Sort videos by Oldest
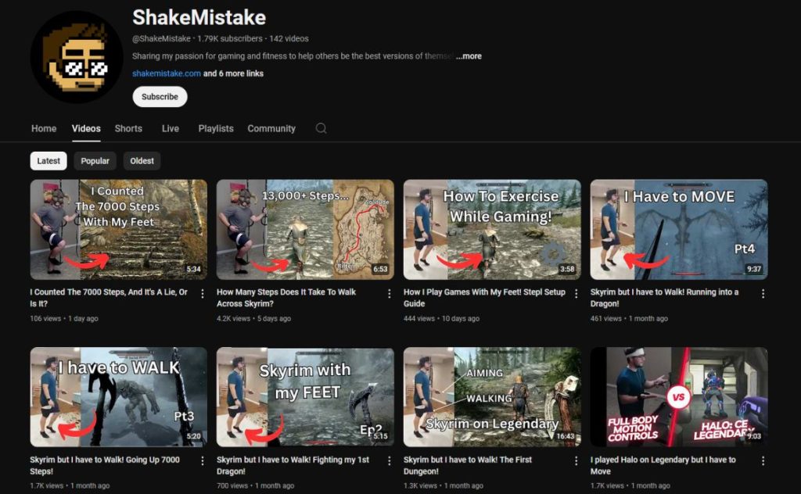The height and width of the screenshot is (494, 801). coord(142,161)
